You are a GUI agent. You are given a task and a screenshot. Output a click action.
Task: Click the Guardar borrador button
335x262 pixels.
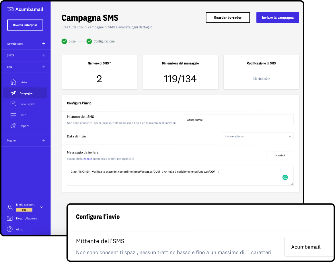coord(228,18)
